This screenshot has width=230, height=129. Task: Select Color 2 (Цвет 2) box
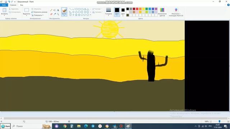[x=123, y=12]
